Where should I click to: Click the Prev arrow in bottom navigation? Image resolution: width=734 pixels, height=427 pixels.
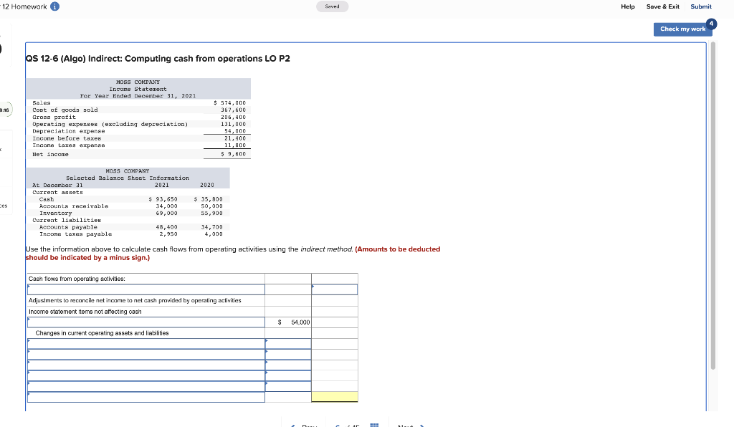pos(294,425)
